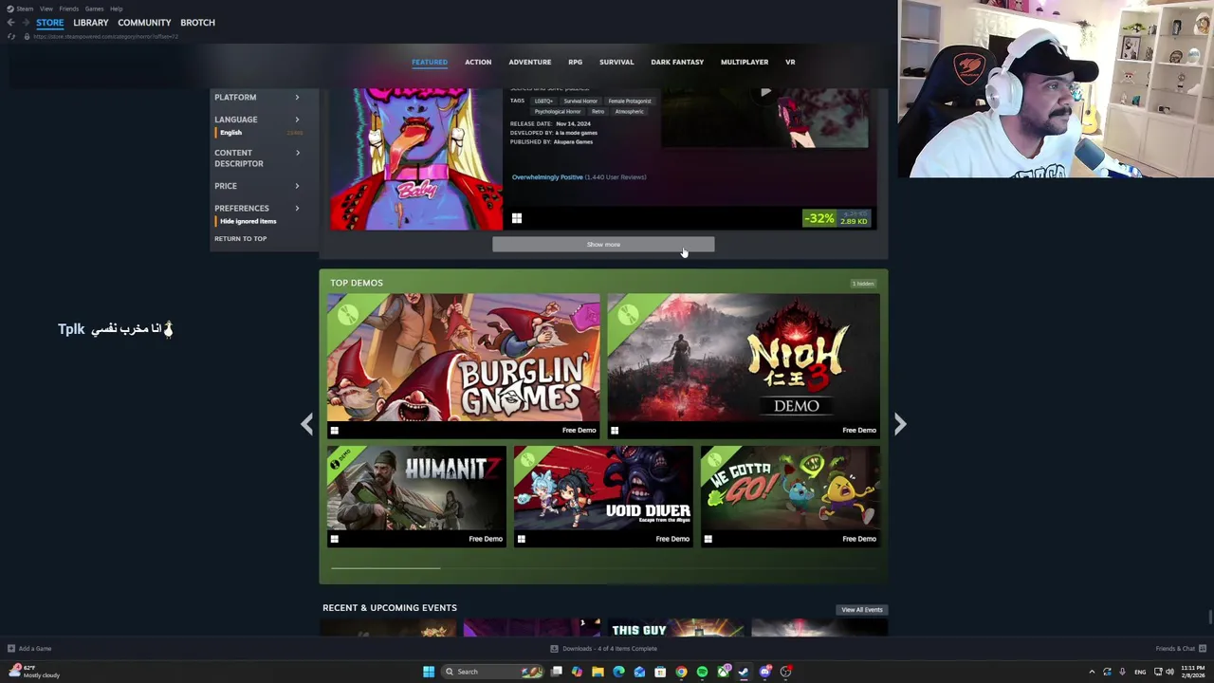
Task: Select the Action category tab
Action: coord(478,62)
